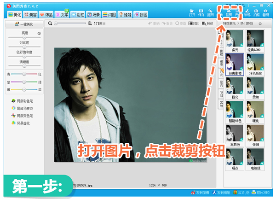The width and height of the screenshot is (276, 199).
Task: Expand the 热门特效 effects dropdown arrow
Action: point(261,23)
